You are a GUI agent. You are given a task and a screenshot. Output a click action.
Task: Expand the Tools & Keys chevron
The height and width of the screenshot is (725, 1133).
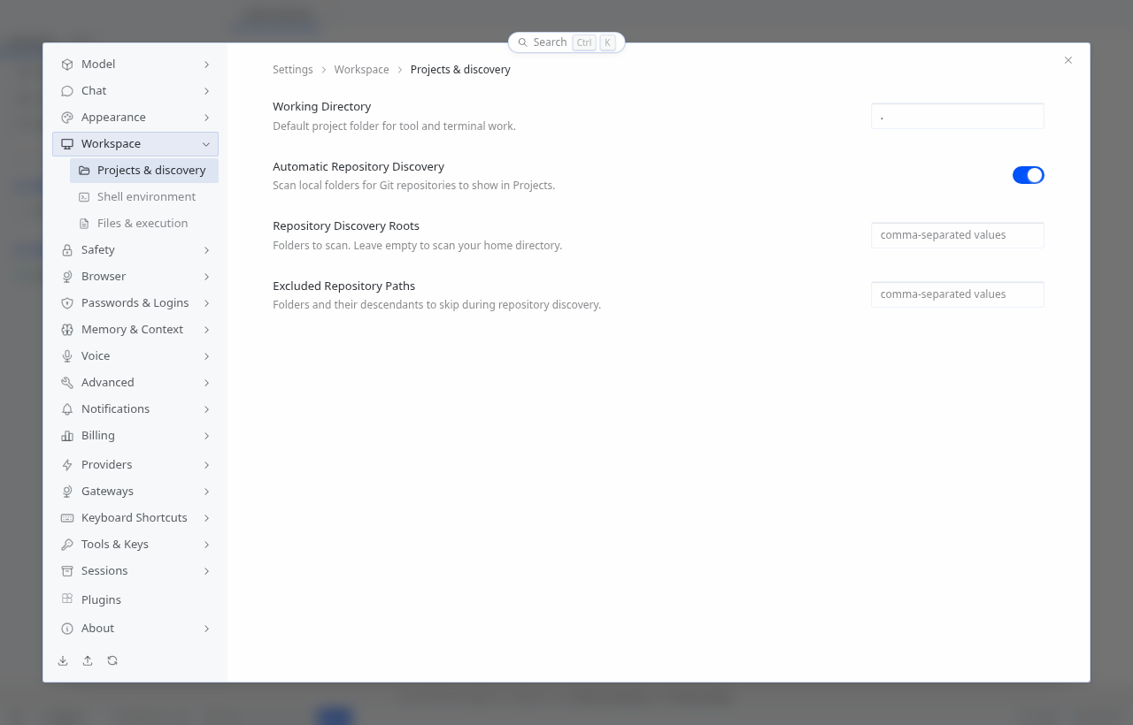tap(206, 545)
